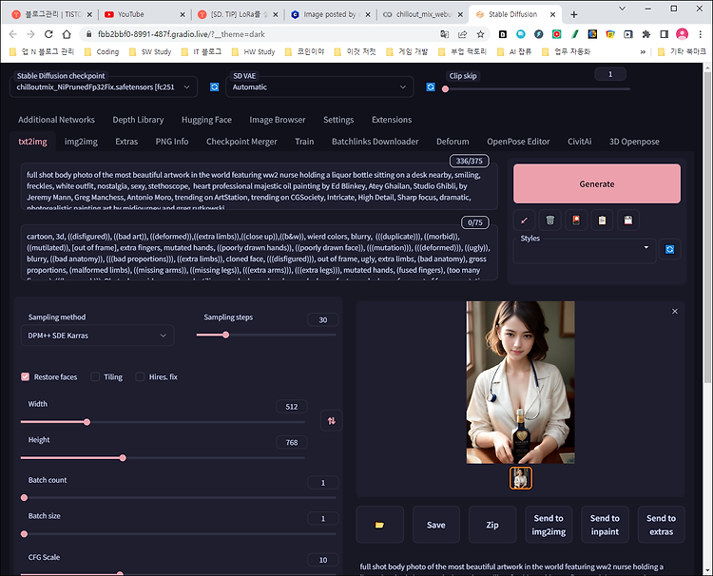Open the Checkpoint Merger tab
This screenshot has width=713, height=576.
pyautogui.click(x=241, y=142)
